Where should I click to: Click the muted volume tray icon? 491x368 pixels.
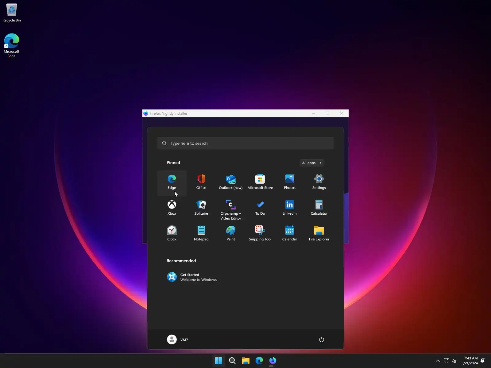pos(454,361)
